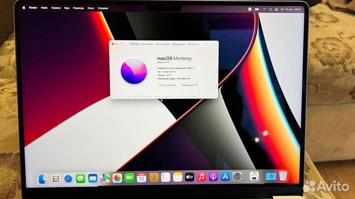Screen dimensions: 355x199
Task: Open Launchpad in the Dock
Action: tap(56, 179)
